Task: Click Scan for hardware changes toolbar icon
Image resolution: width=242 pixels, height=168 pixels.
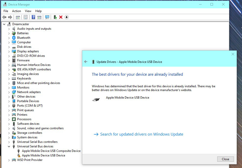Action: [47, 17]
